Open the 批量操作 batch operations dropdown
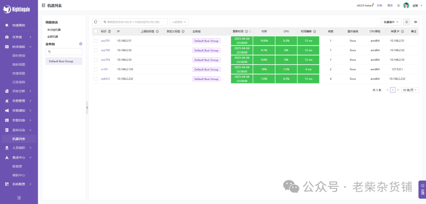426x204 pixels. coord(391,22)
